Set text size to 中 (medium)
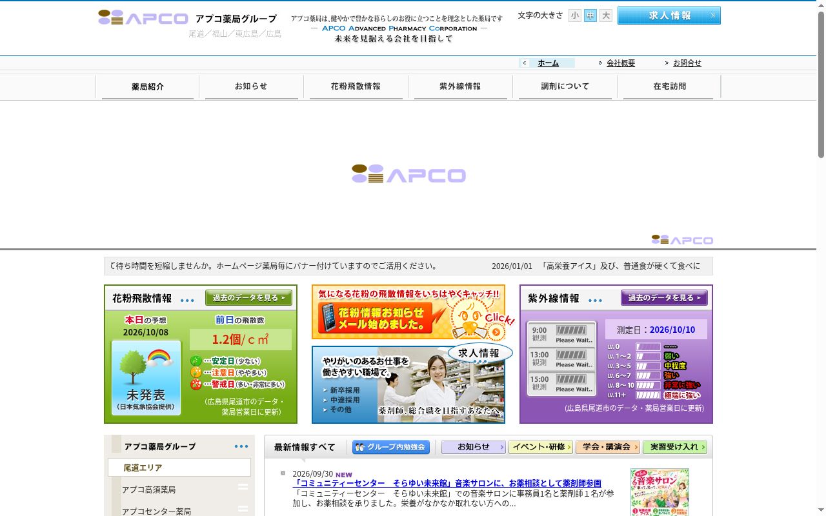Image resolution: width=826 pixels, height=516 pixels. click(x=590, y=15)
